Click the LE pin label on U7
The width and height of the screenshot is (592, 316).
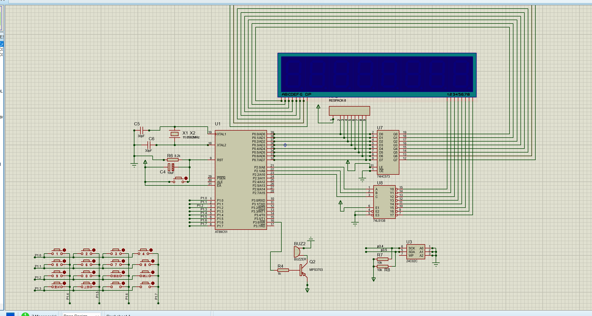coord(381,167)
